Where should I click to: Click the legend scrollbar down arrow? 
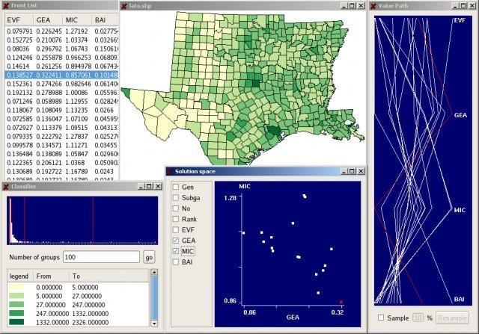154,324
